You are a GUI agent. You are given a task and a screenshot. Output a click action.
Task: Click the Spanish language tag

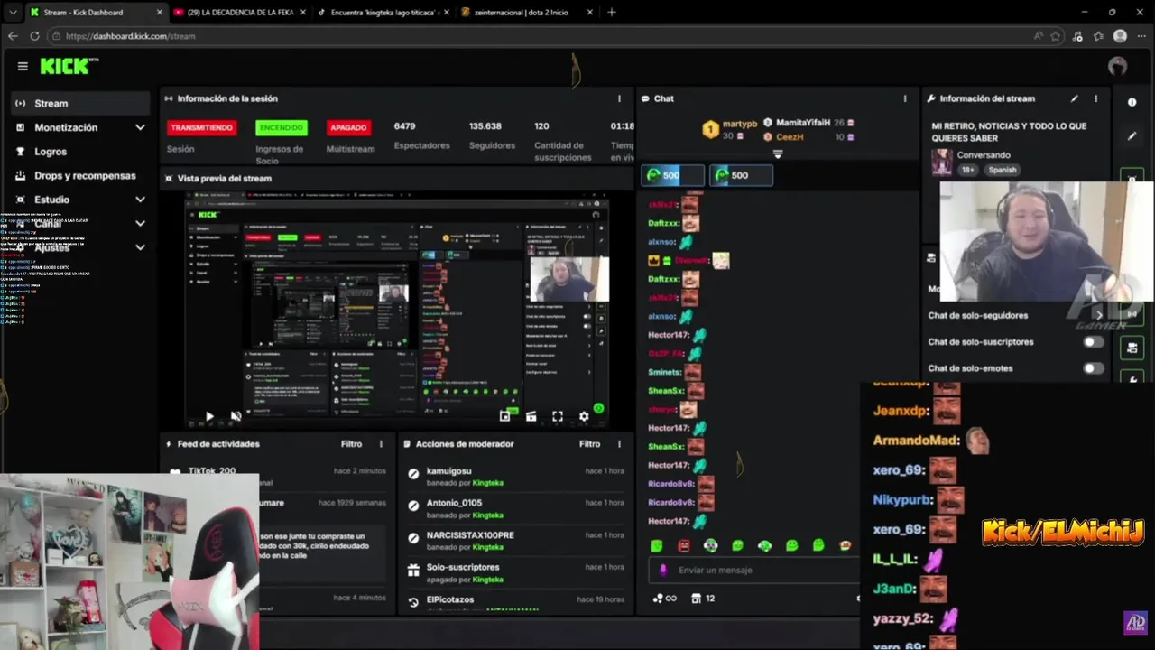point(1002,170)
